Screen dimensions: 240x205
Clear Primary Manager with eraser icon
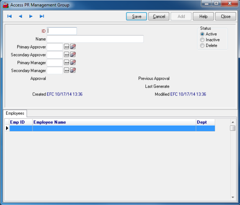pyautogui.click(x=73, y=62)
